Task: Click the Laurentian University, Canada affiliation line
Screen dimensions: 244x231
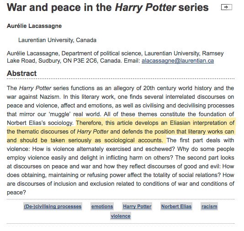Action: (x=57, y=40)
